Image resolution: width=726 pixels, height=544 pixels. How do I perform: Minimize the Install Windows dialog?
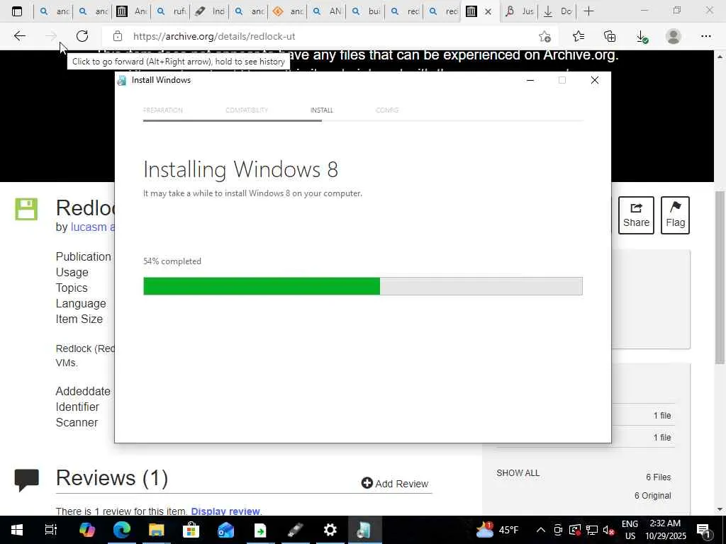pos(530,80)
